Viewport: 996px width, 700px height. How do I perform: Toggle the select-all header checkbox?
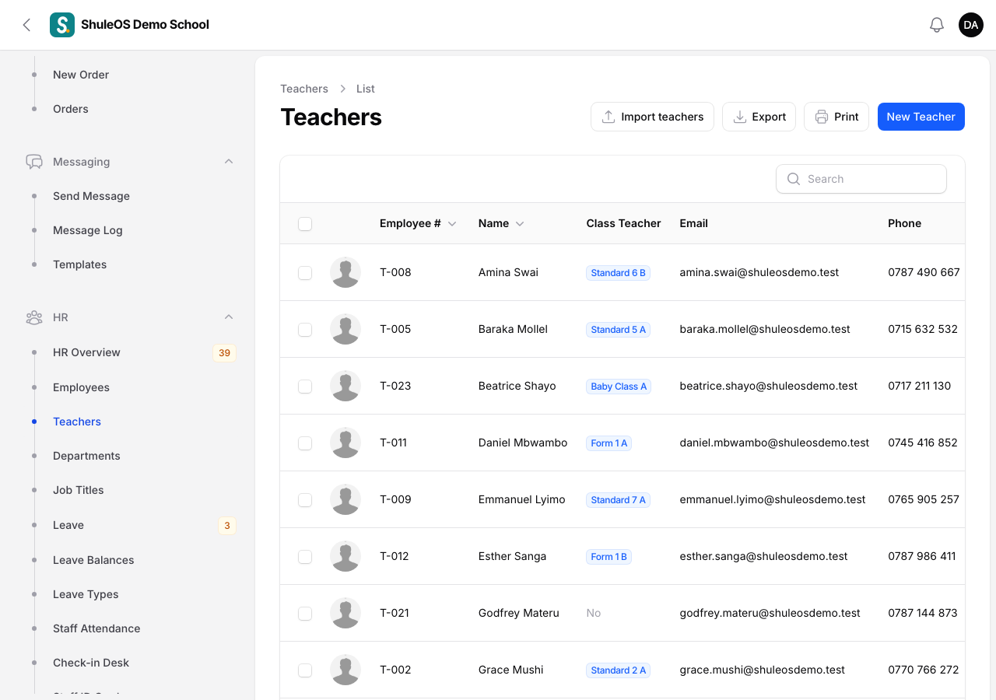coord(305,224)
